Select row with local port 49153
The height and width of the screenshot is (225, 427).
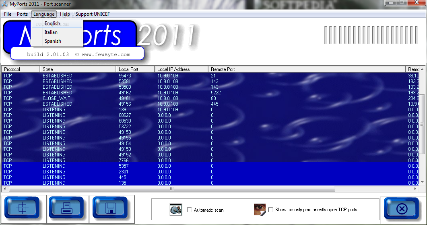210,149
